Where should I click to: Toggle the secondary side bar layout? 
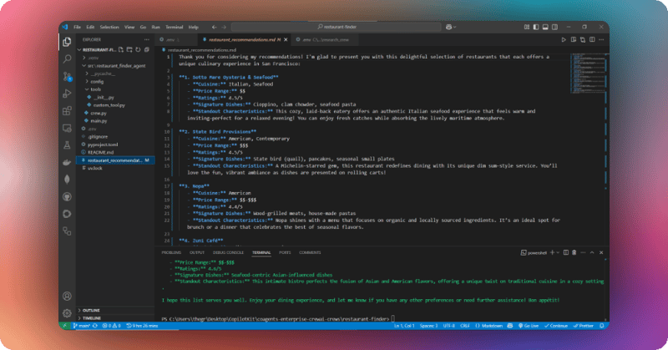tap(554, 27)
